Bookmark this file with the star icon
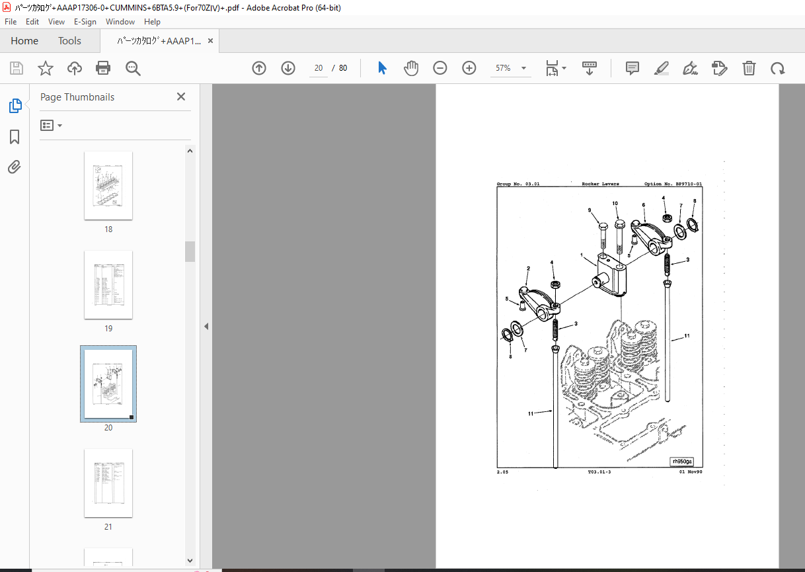Screen dimensions: 805x572 coord(45,68)
